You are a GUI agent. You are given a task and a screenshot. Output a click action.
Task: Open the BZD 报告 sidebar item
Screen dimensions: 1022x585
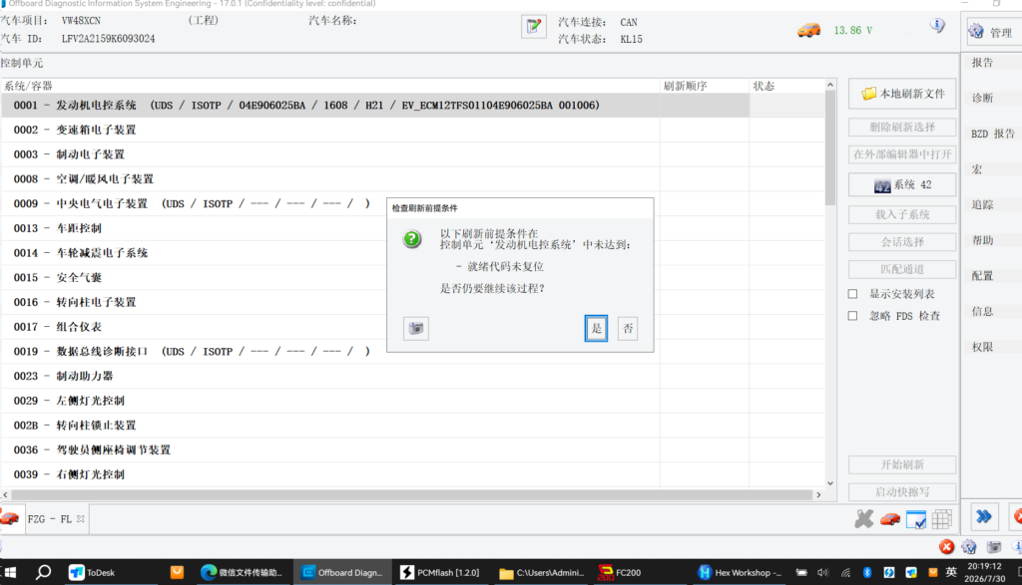(993, 134)
